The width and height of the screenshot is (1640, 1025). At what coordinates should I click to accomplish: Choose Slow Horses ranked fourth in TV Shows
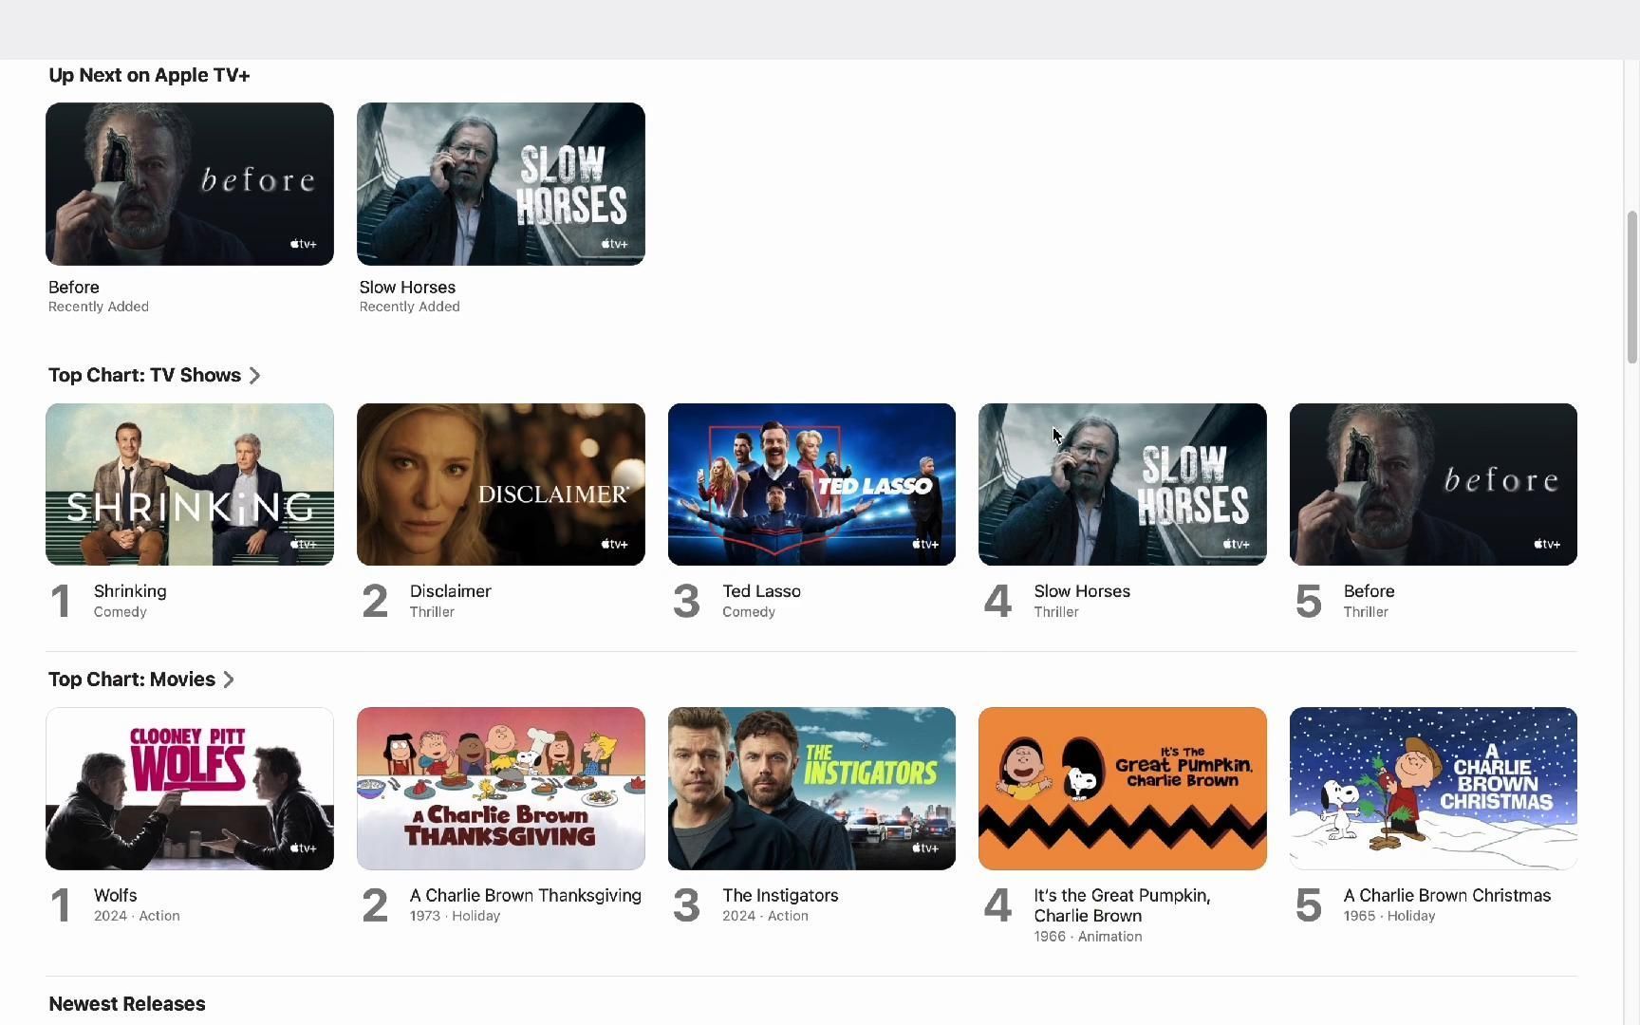(1123, 484)
